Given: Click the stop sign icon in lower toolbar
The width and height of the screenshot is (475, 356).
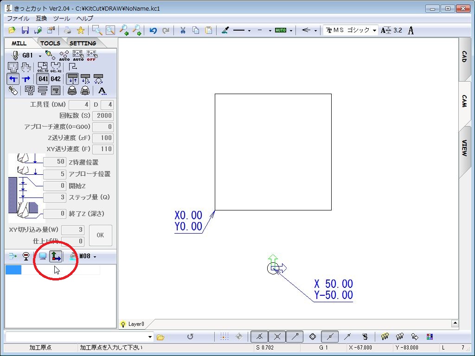Looking at the screenshot, I should (26, 256).
